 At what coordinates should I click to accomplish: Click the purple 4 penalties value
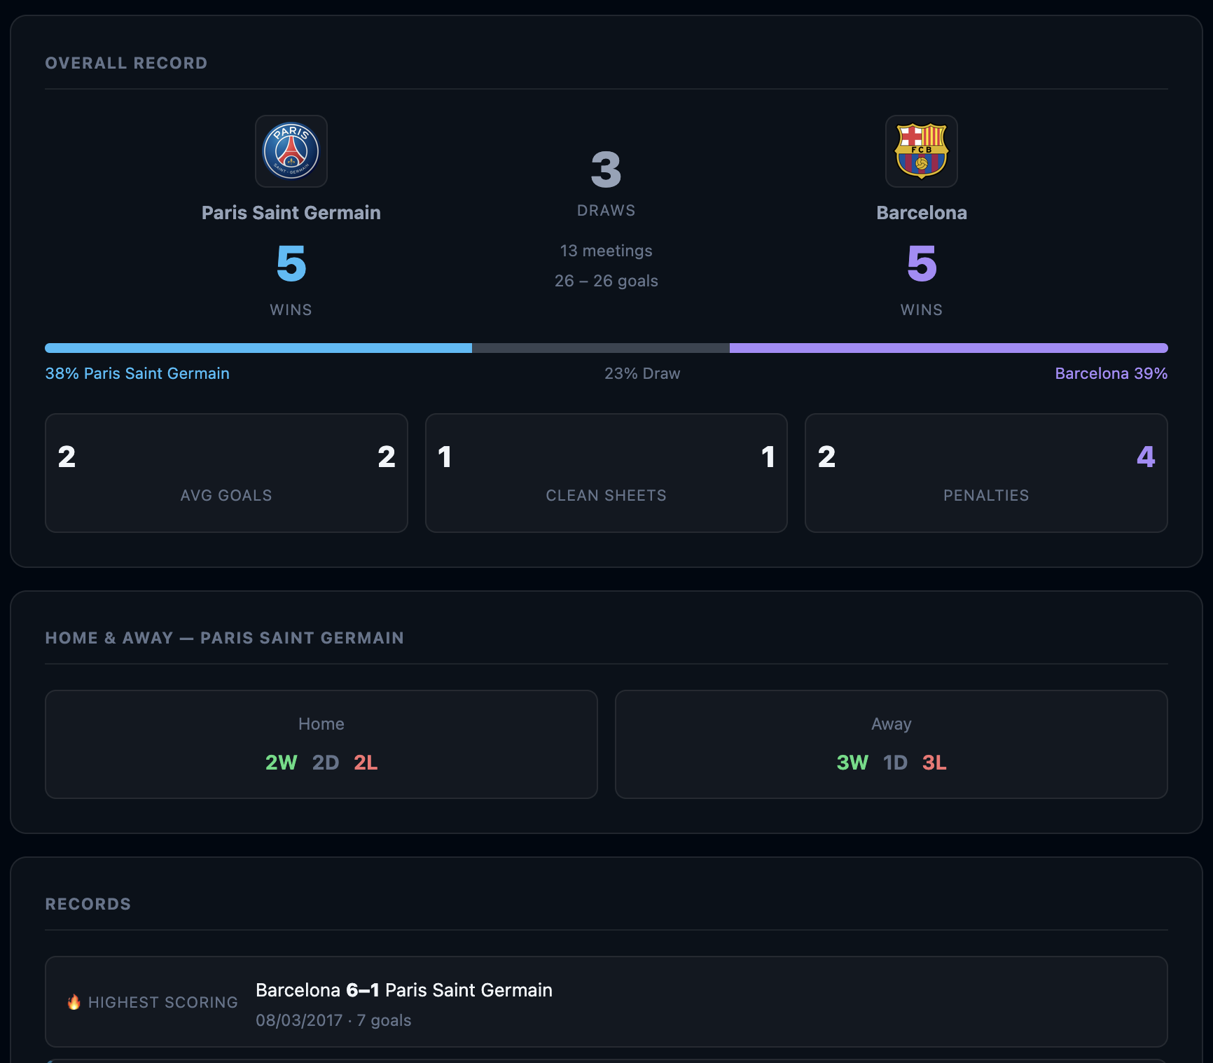point(1146,457)
